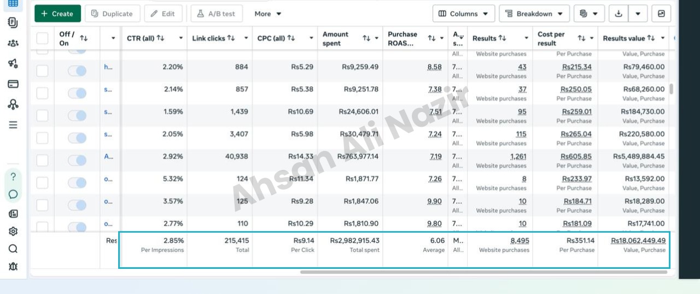
Task: Tick the checkbox for the 2.20% CTR row
Action: click(42, 70)
